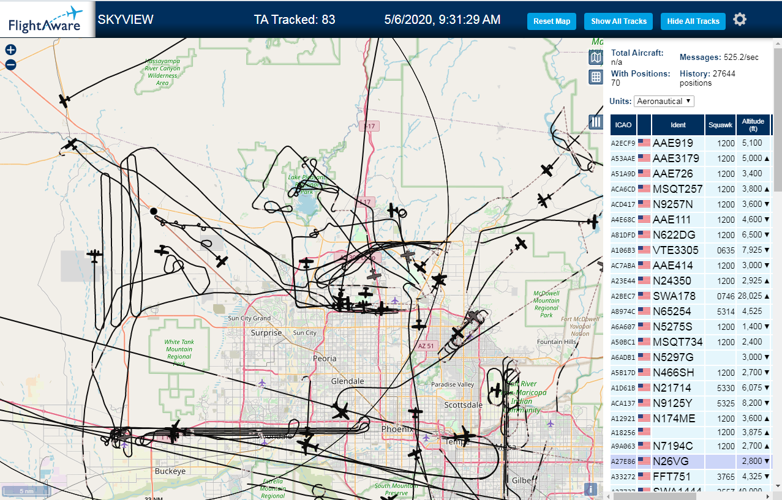Image resolution: width=782 pixels, height=500 pixels.
Task: Click the Reset Map button
Action: (x=552, y=21)
